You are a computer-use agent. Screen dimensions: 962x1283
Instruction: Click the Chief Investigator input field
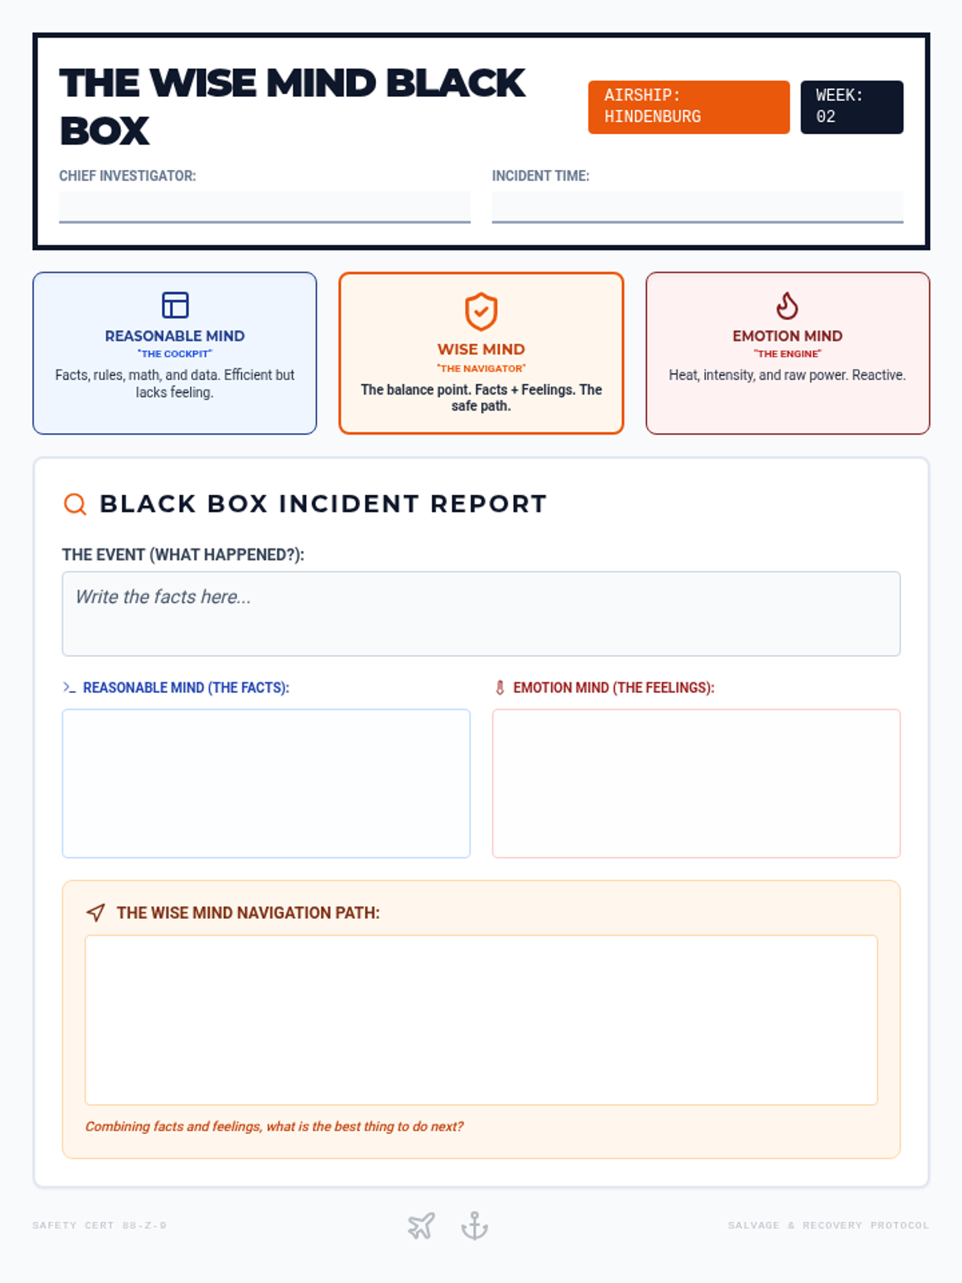(x=265, y=206)
